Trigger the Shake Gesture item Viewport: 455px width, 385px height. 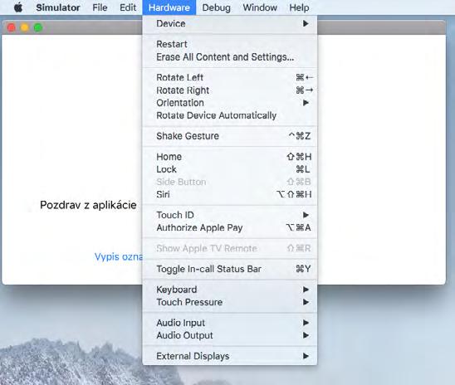[x=230, y=136]
